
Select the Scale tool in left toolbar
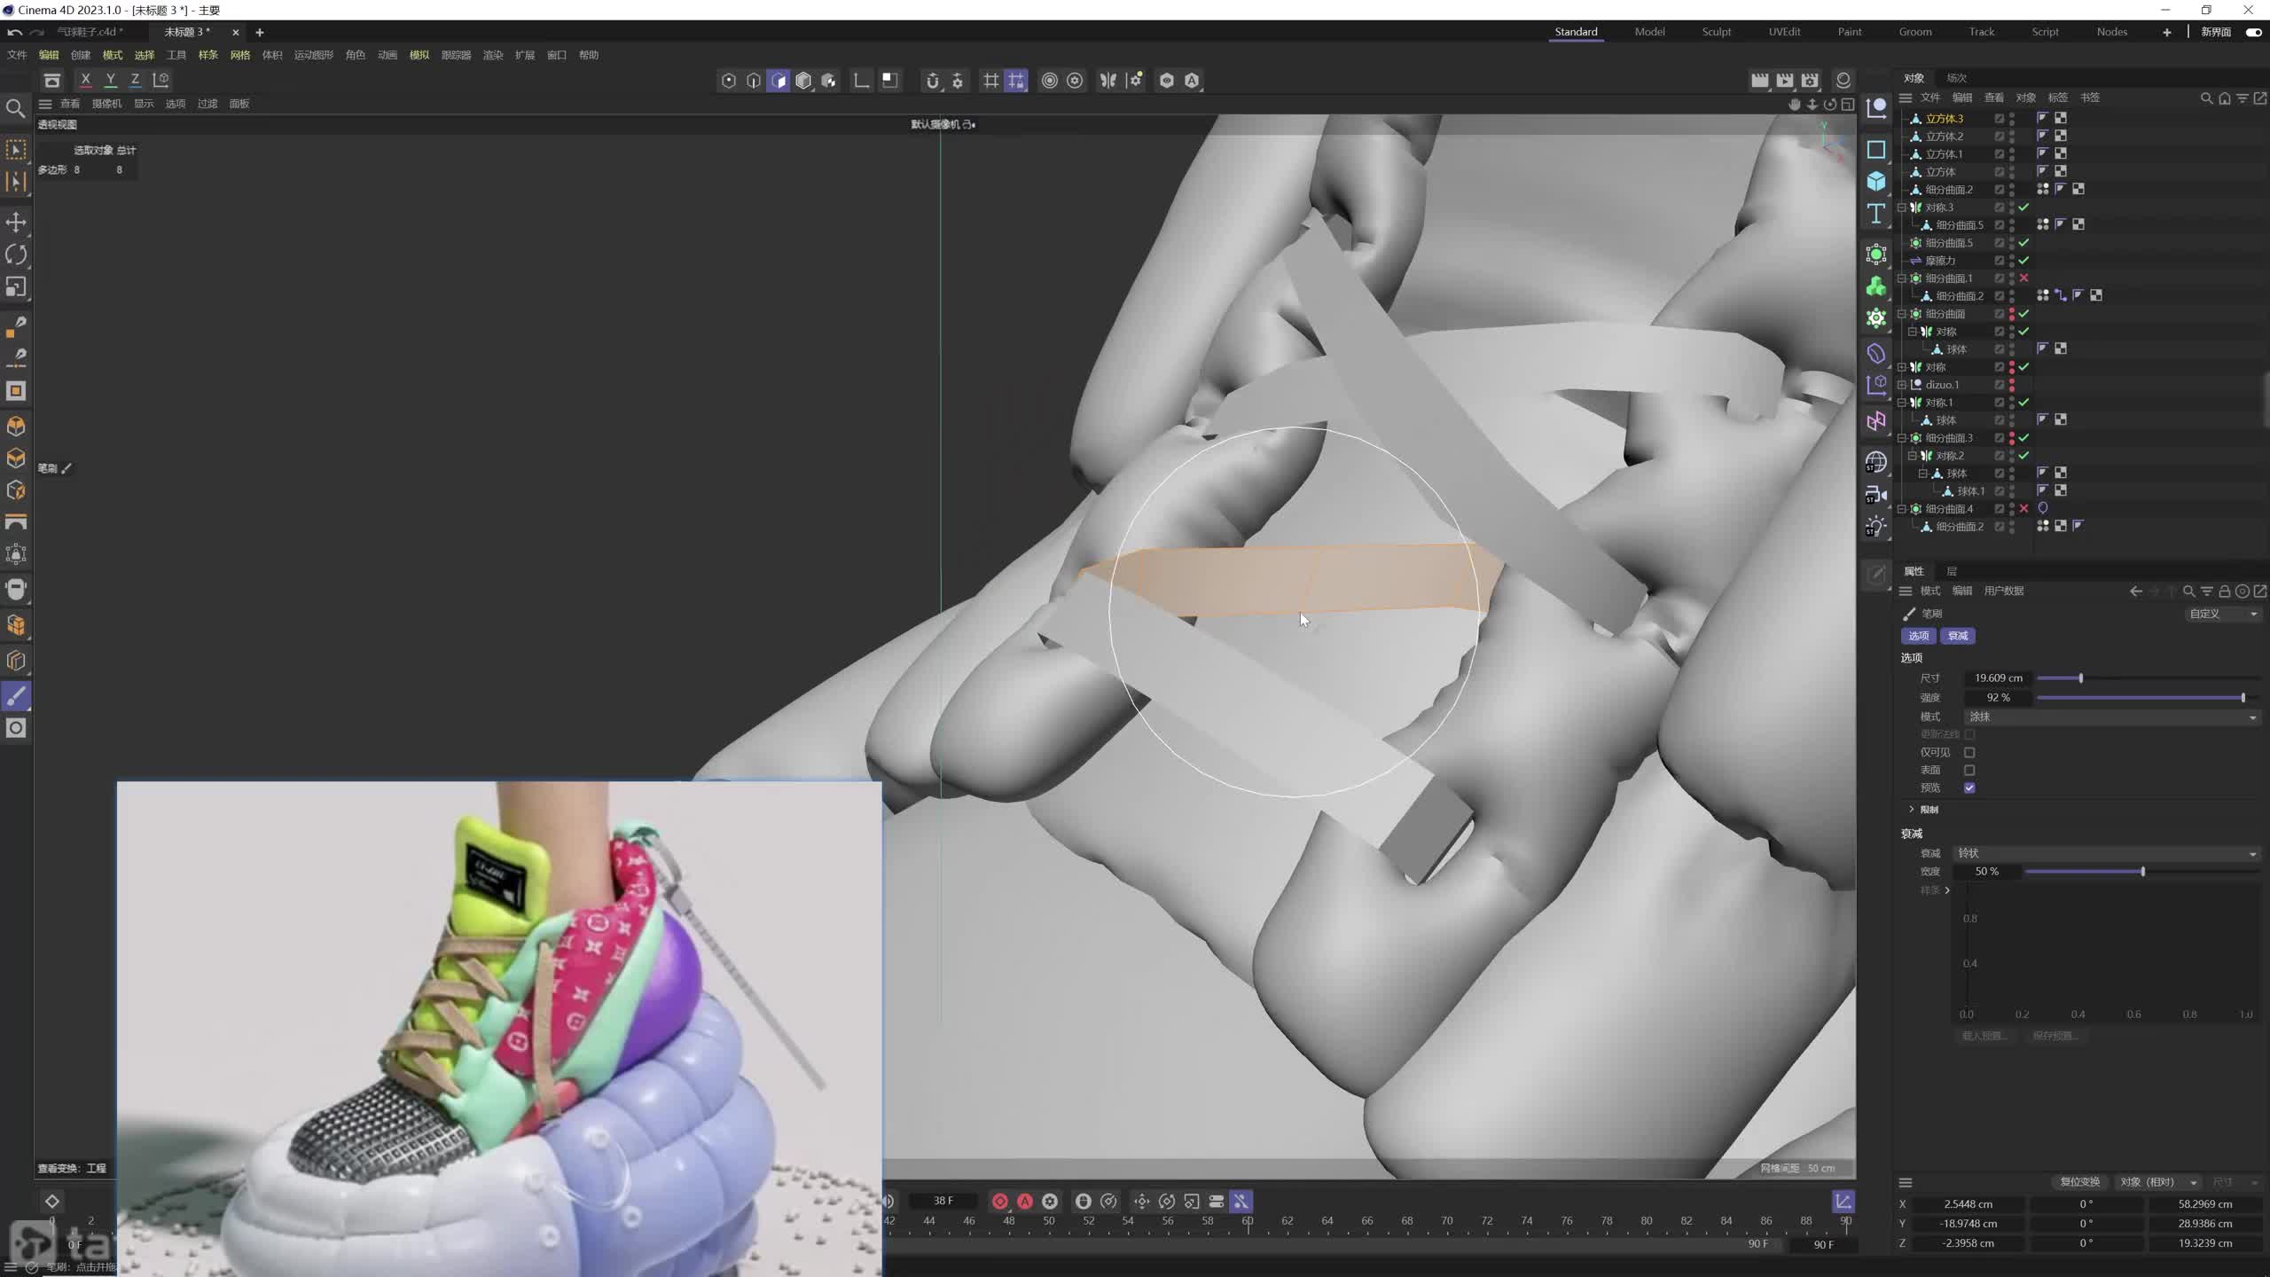pyautogui.click(x=16, y=287)
